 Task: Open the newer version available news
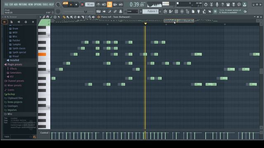pyautogui.click(x=230, y=12)
